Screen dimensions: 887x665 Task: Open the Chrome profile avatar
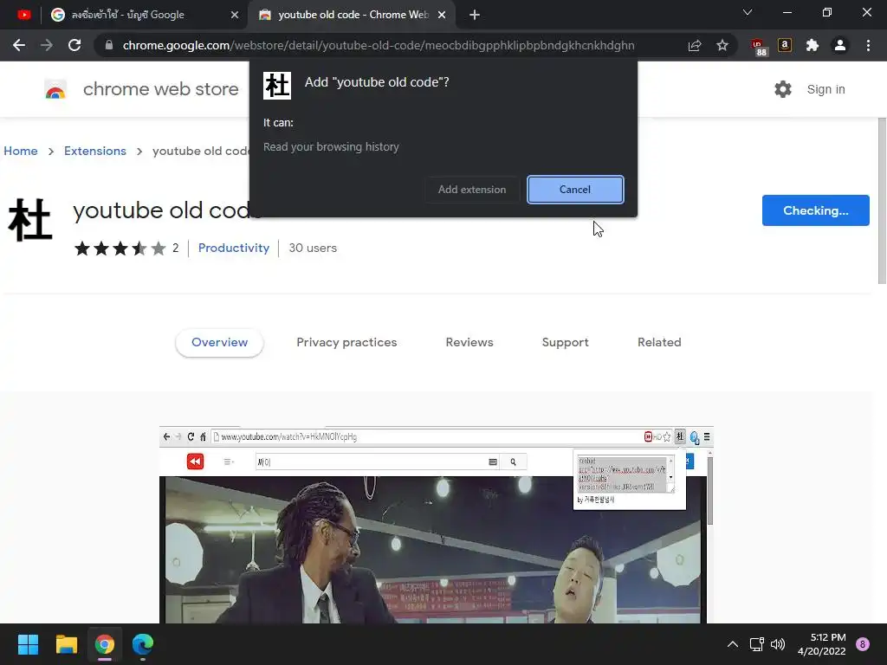click(840, 45)
